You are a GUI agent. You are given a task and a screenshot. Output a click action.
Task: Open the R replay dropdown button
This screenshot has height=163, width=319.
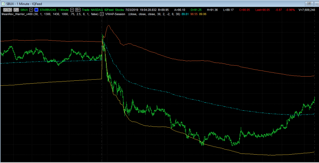(x=77, y=9)
